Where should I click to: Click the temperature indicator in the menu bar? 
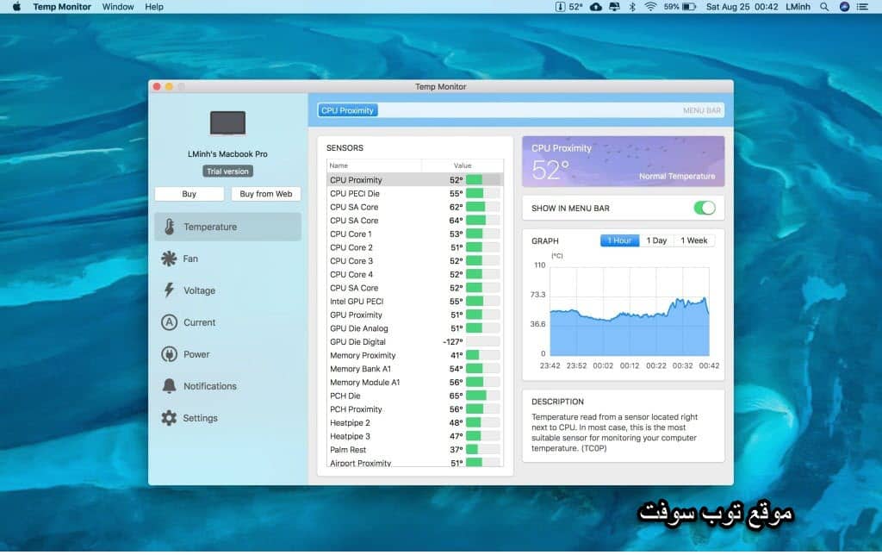pos(568,7)
